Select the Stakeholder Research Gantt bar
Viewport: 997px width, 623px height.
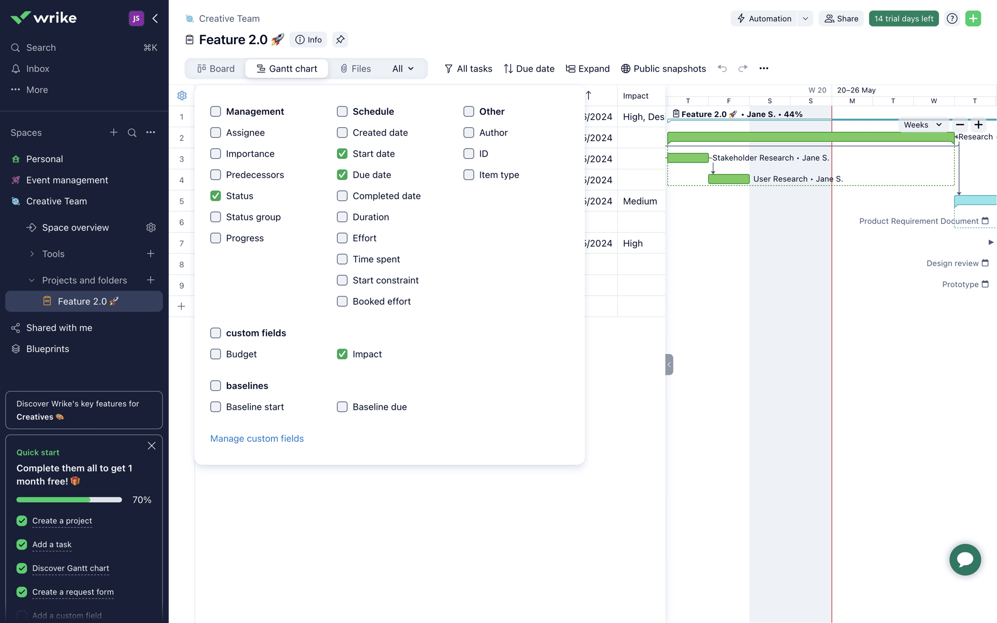pyautogui.click(x=688, y=158)
